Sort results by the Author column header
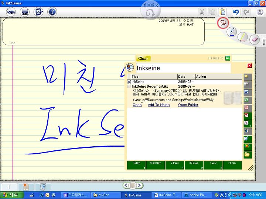266x199 pixels. click(x=219, y=77)
